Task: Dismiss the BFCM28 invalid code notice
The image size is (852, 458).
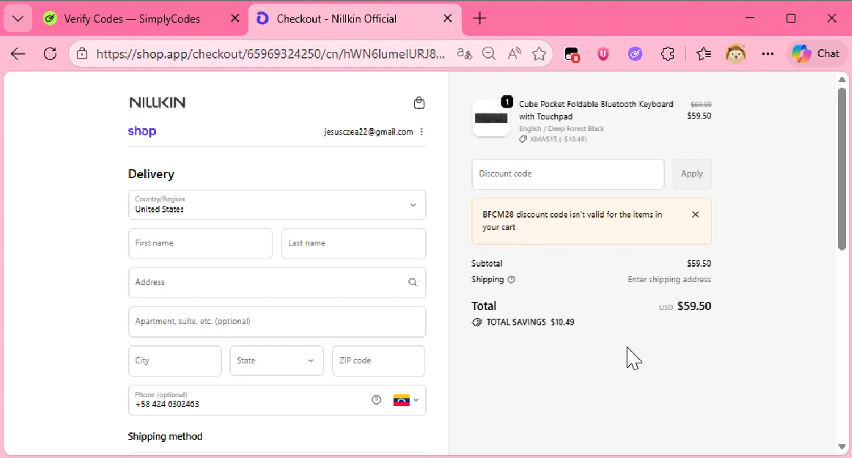Action: [695, 215]
